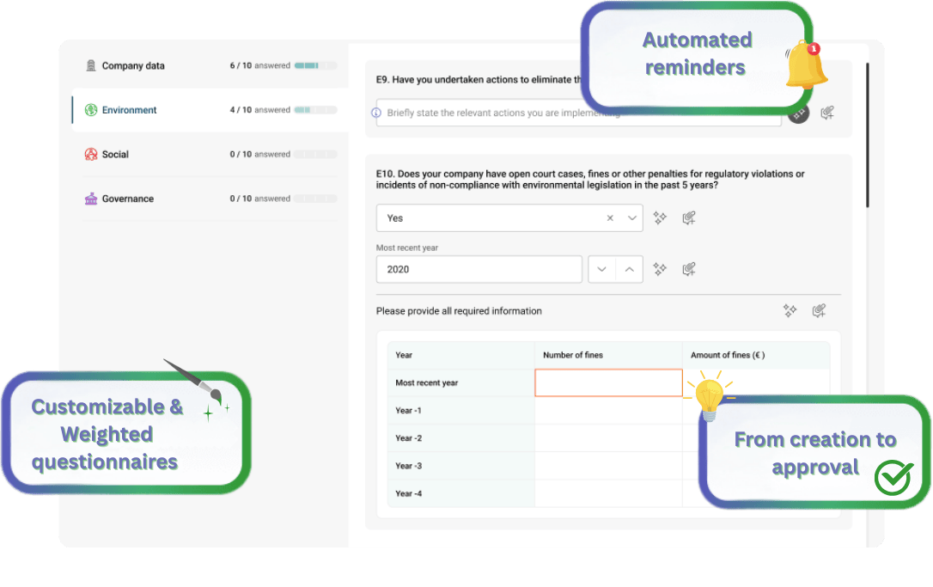The height and width of the screenshot is (587, 933).
Task: Click the AI sparkle icon next to the 2020 year field
Action: pos(660,269)
